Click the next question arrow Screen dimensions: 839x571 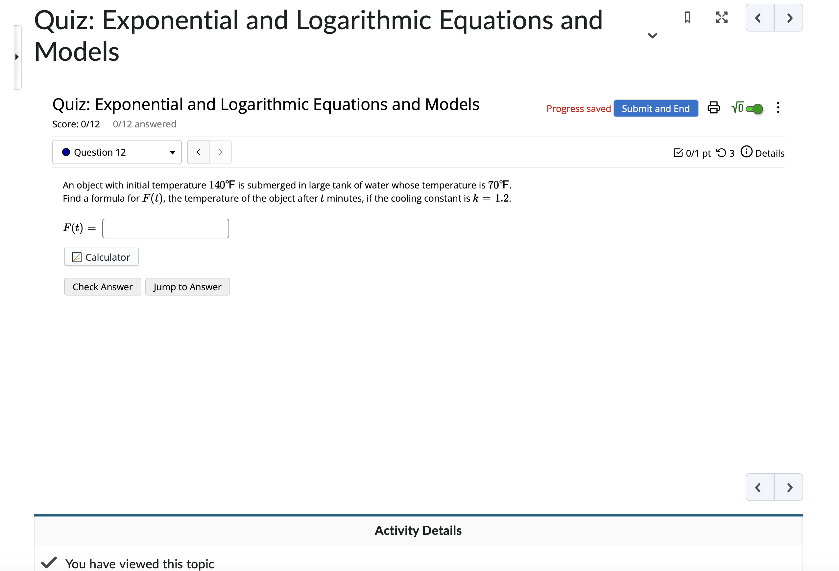point(220,152)
